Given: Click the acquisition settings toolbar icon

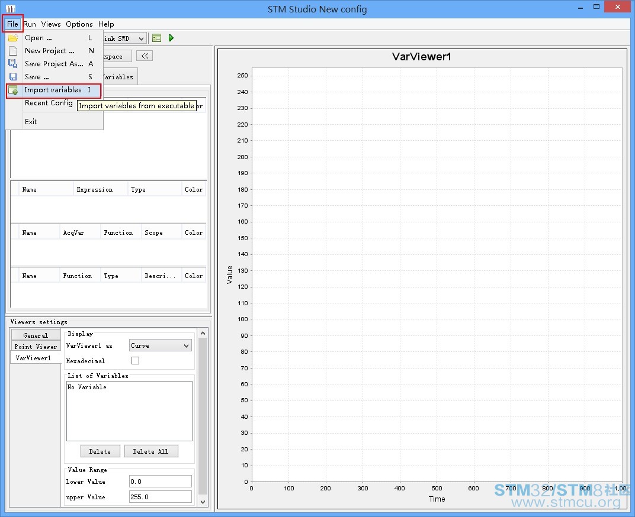Looking at the screenshot, I should point(157,38).
